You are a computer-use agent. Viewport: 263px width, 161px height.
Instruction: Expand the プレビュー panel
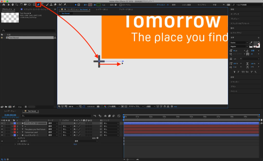(235, 19)
